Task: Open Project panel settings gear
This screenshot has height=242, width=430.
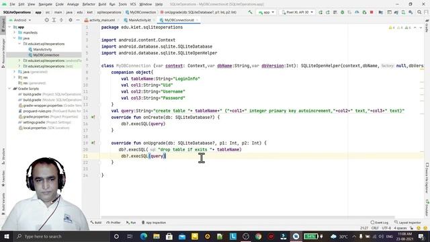Action: pyautogui.click(x=71, y=20)
